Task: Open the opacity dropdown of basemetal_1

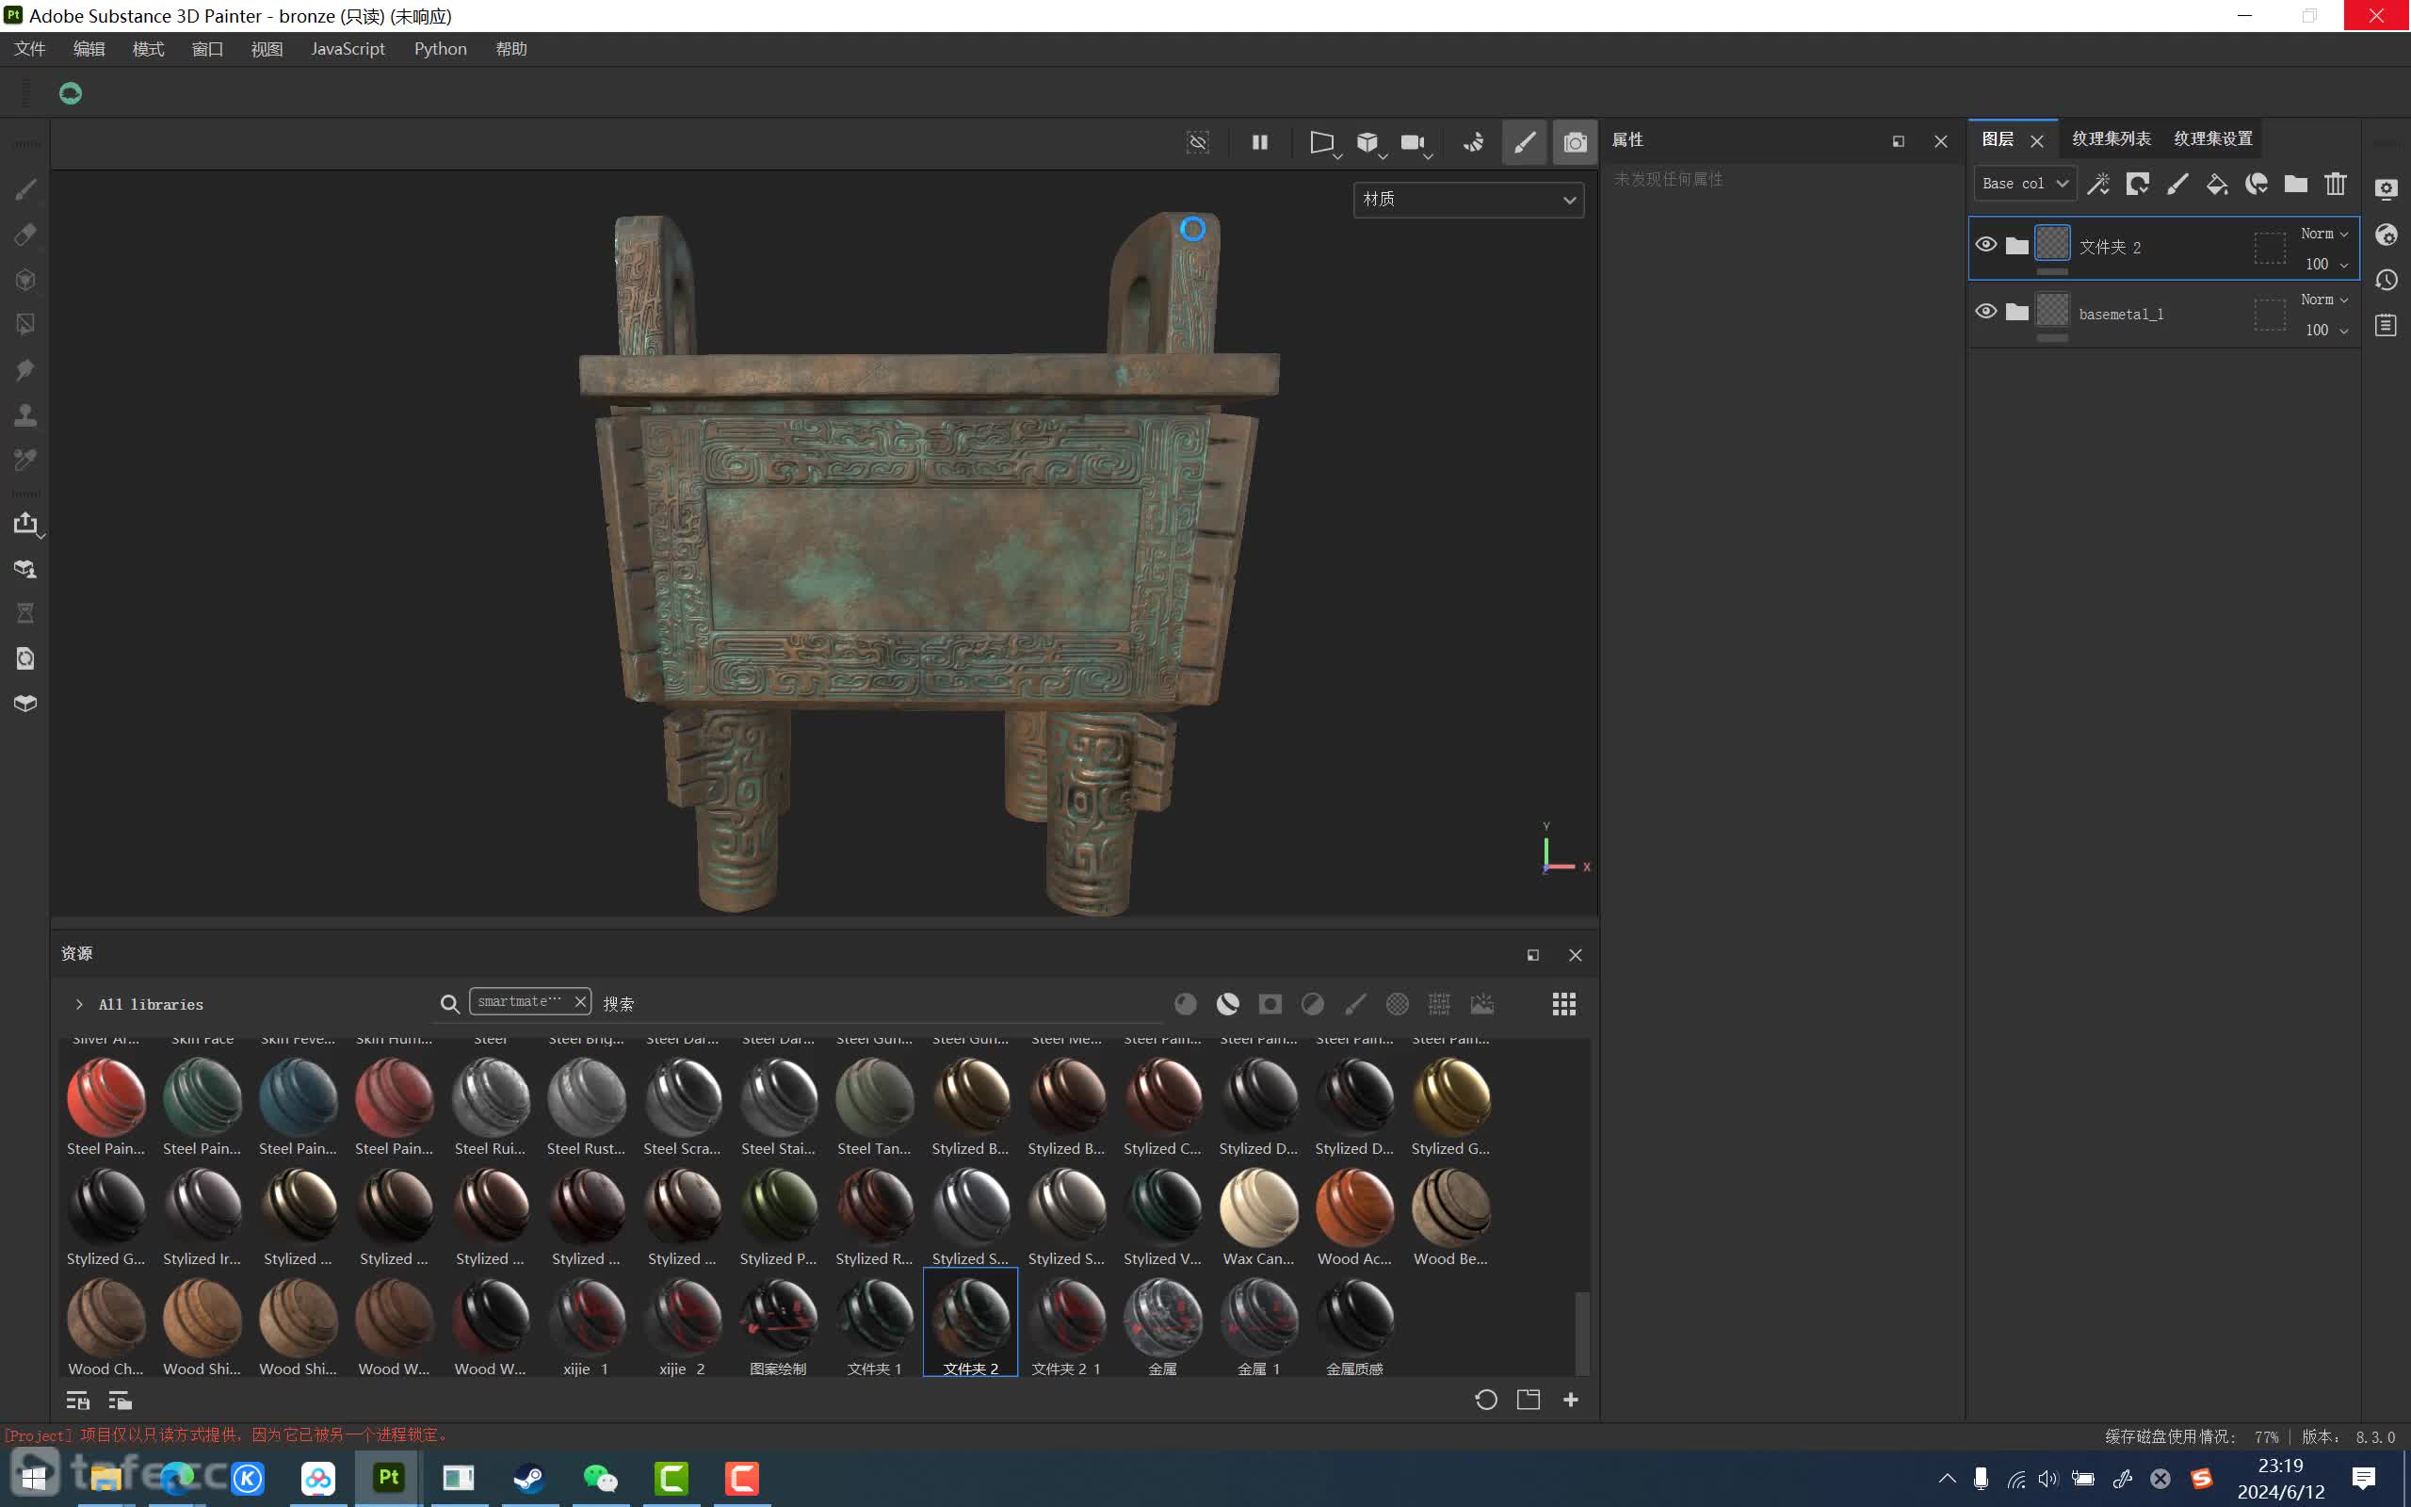Action: pos(2326,330)
